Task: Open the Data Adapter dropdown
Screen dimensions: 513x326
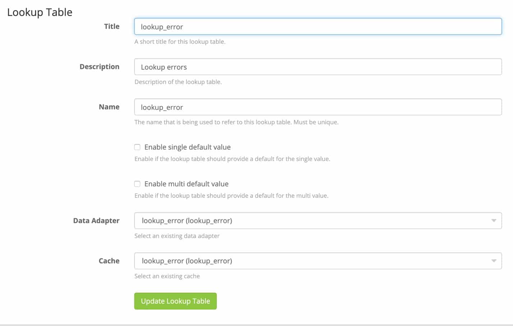Action: pos(318,220)
